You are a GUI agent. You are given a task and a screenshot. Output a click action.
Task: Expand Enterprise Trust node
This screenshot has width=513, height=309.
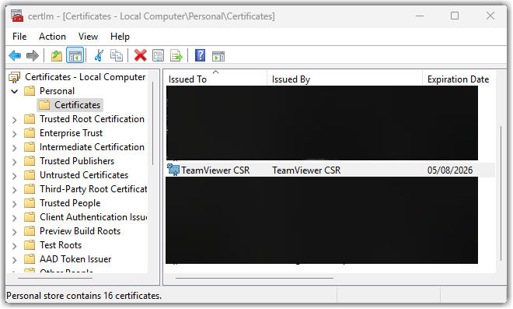[15, 134]
